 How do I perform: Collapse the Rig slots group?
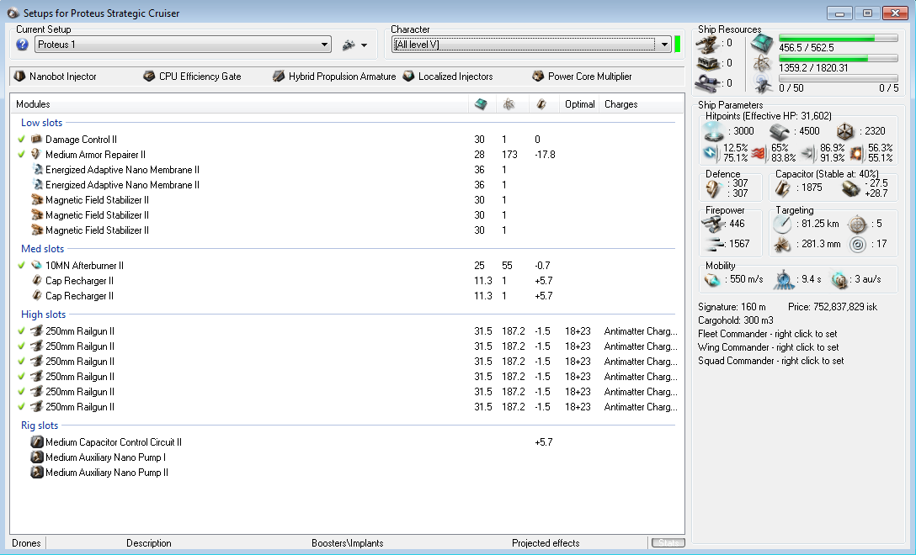[40, 425]
